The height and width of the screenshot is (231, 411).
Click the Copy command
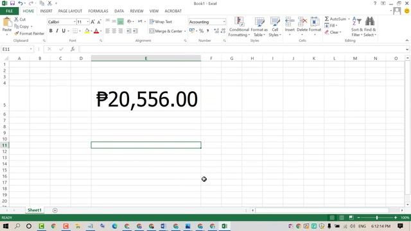pos(21,26)
